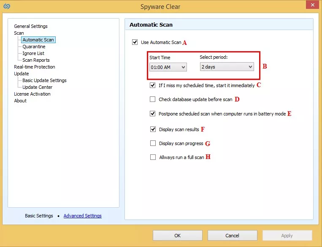Click the Advanced Settings link
Screen dimensions: 322x247
(x=82, y=216)
